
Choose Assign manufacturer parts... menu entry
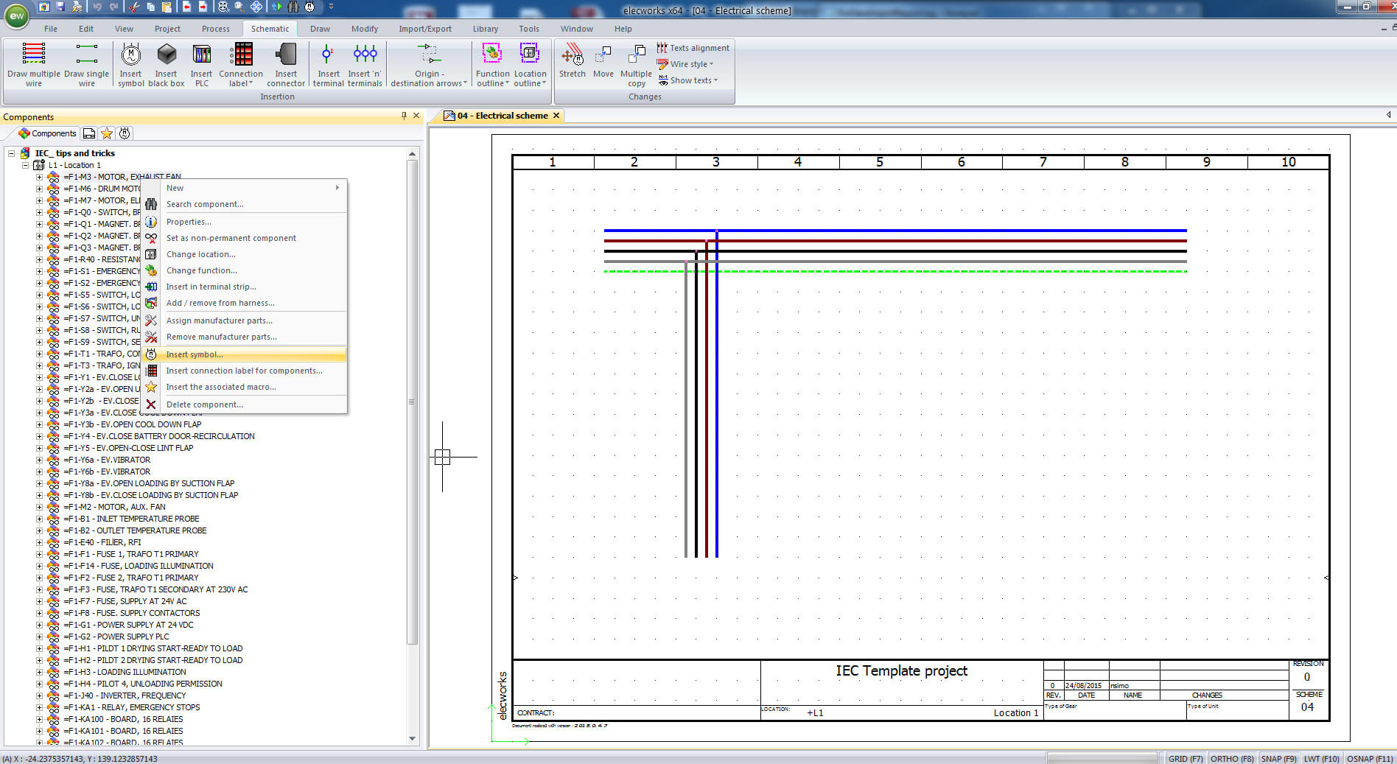click(244, 320)
